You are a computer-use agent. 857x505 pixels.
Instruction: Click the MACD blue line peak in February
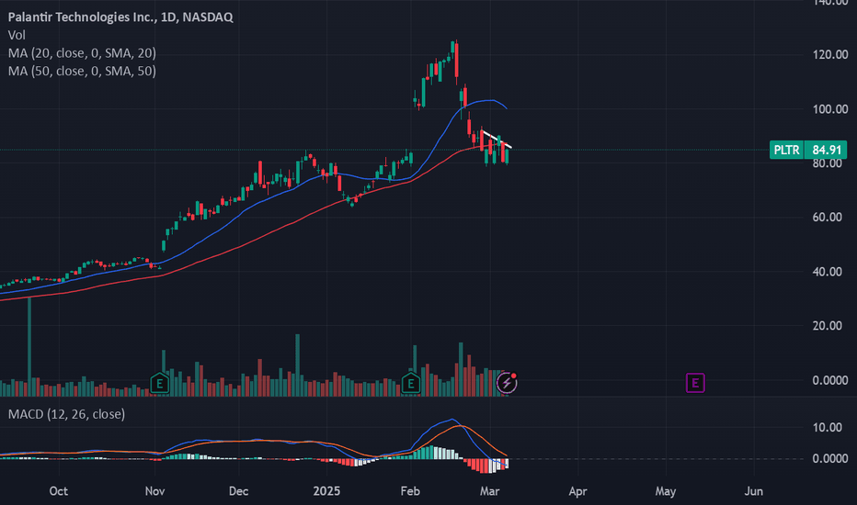tap(451, 420)
